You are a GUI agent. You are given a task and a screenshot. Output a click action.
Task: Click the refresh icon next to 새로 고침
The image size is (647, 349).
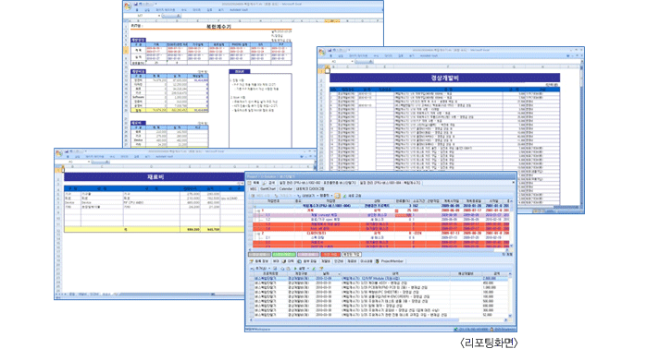click(344, 196)
